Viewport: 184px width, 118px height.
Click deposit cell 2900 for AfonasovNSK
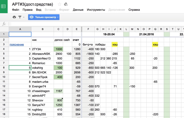click(x=58, y=54)
